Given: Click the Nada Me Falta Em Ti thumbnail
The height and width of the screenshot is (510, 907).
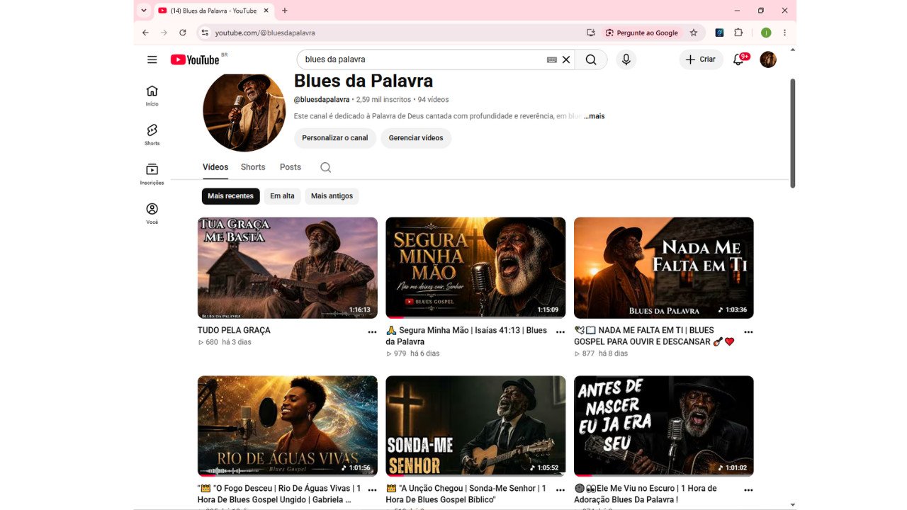Looking at the screenshot, I should point(664,268).
